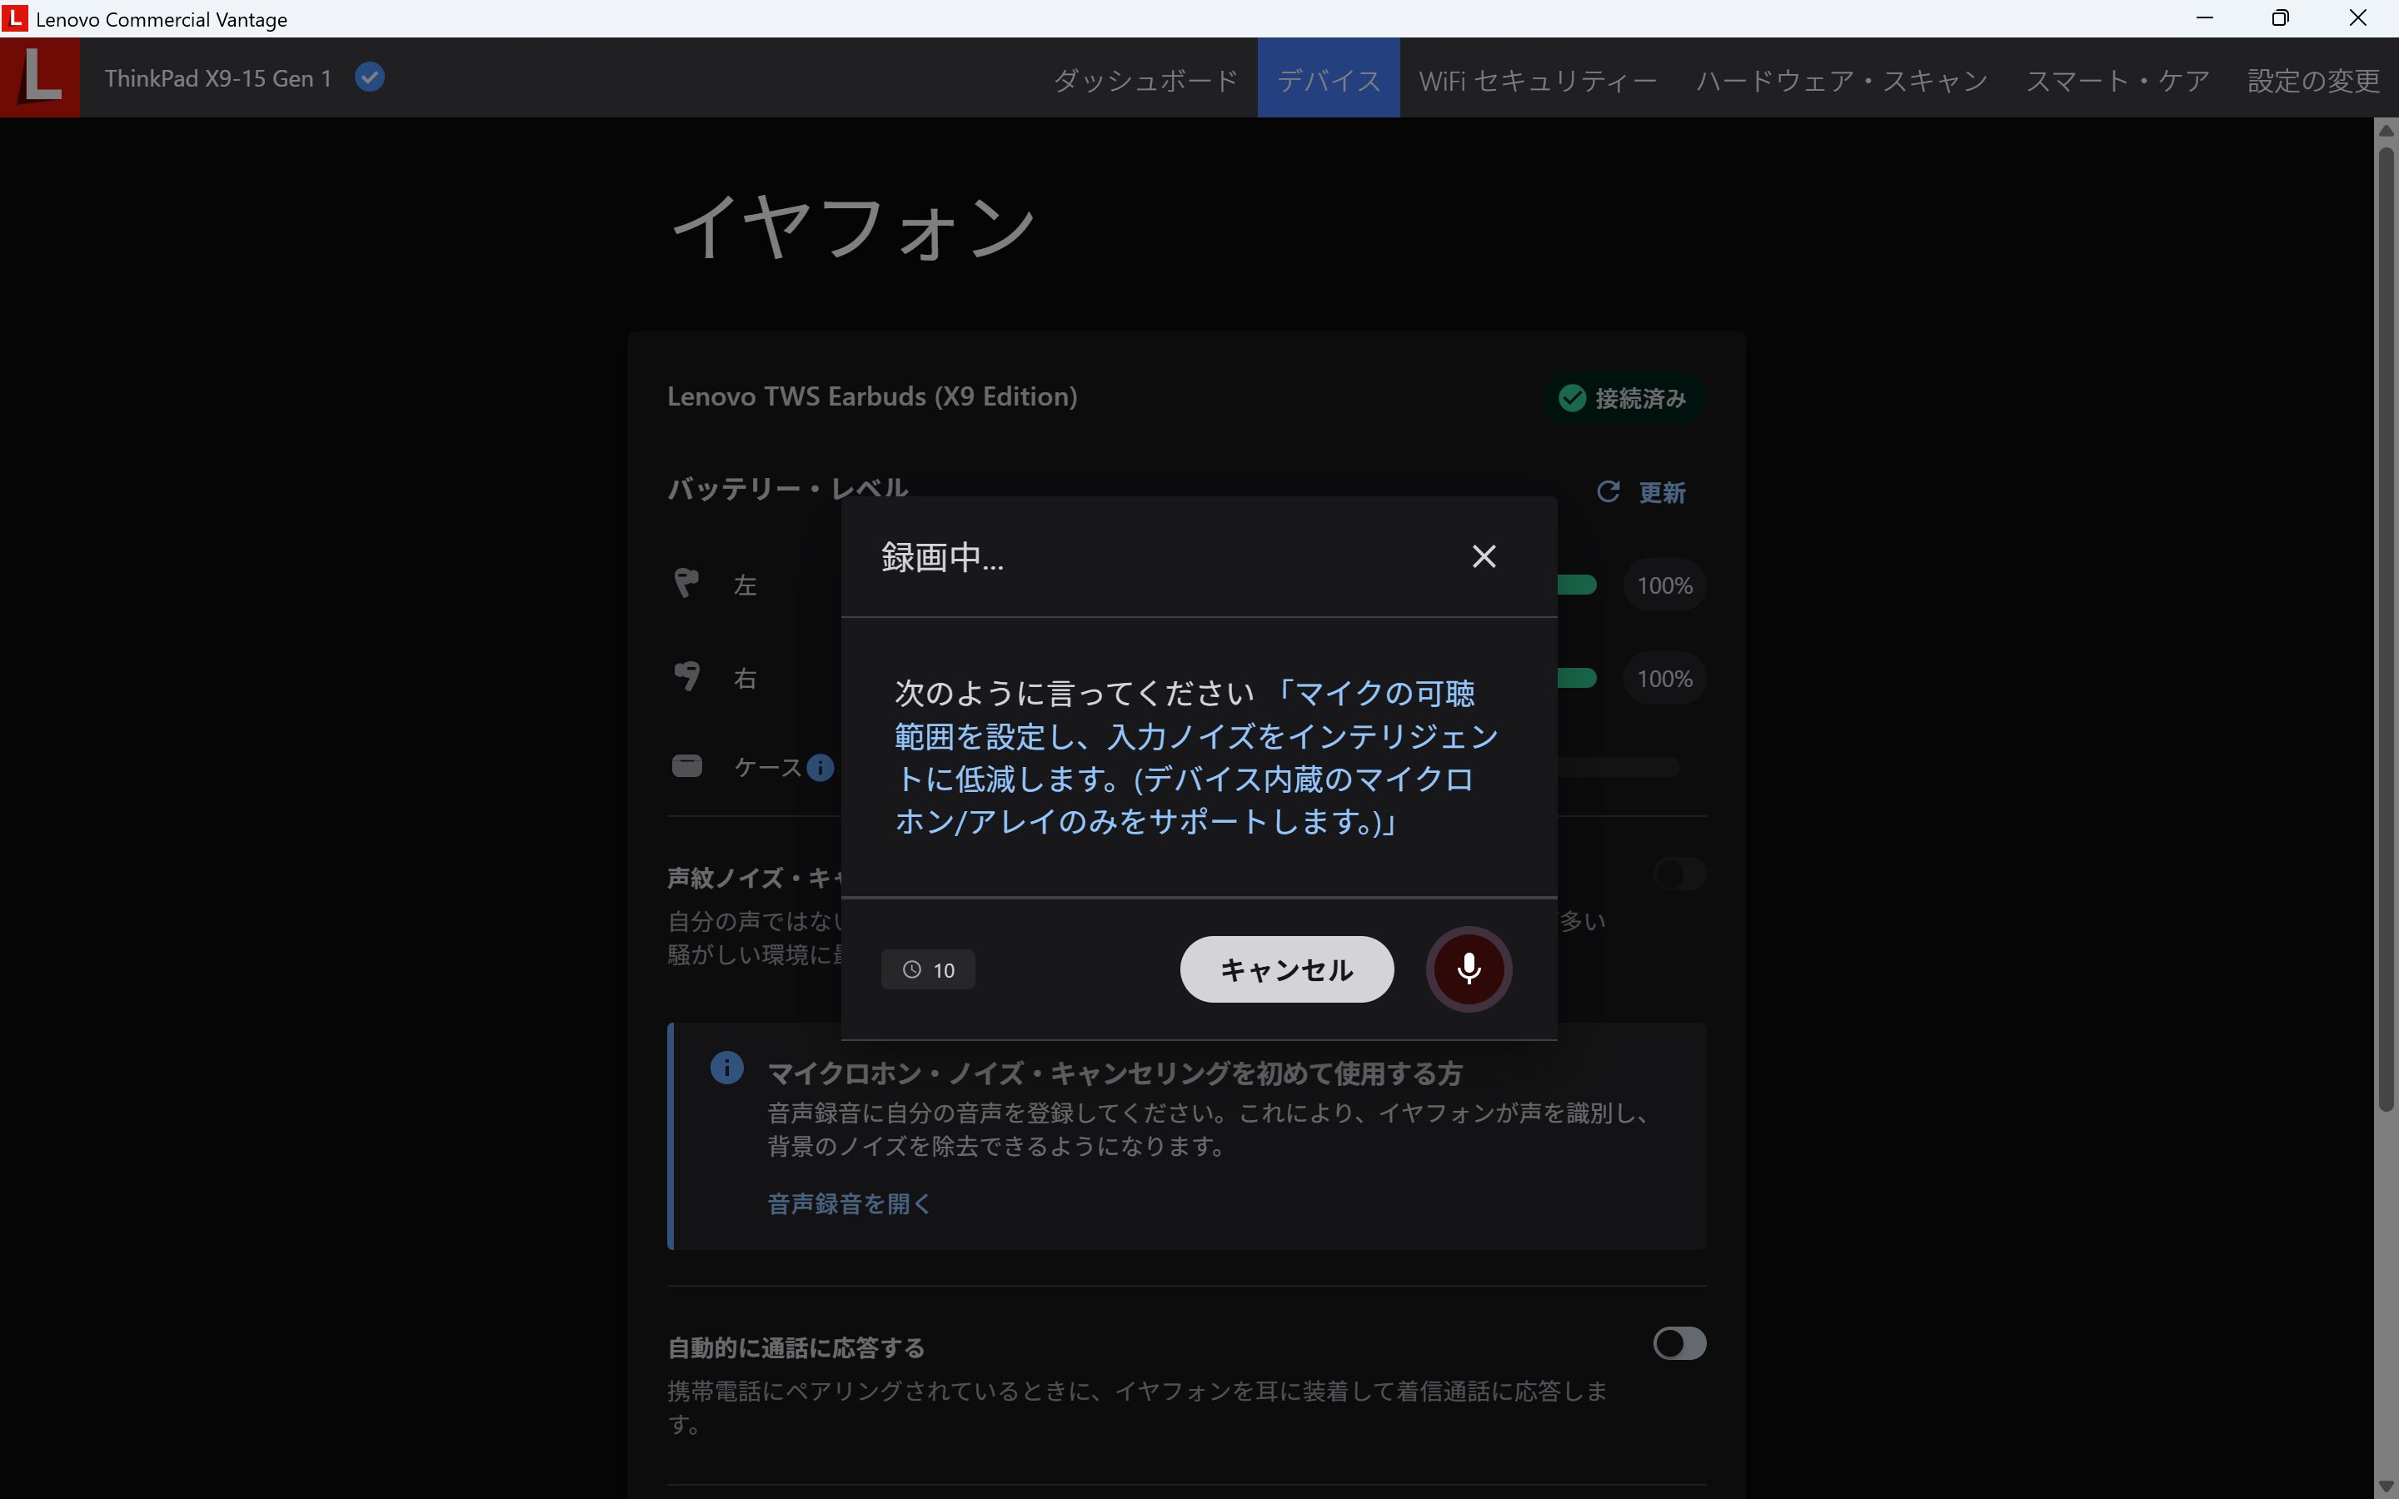Click the left earbud 100% value
This screenshot has width=2399, height=1499.
coord(1664,586)
